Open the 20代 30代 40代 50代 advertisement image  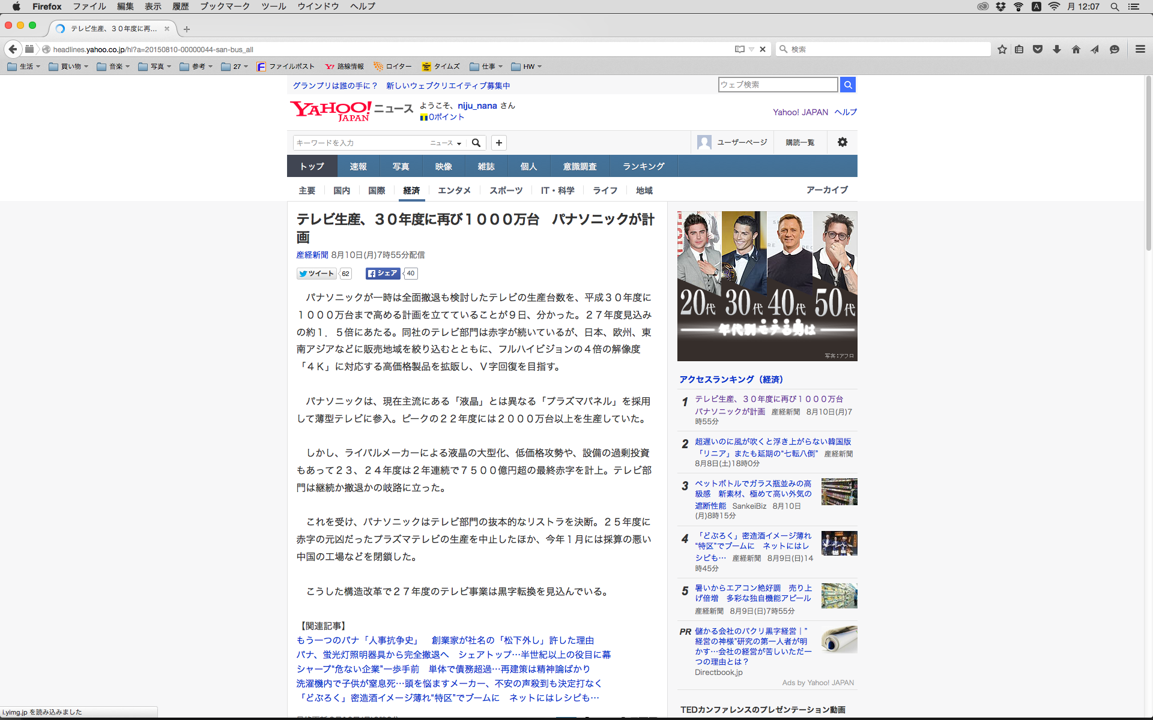767,286
